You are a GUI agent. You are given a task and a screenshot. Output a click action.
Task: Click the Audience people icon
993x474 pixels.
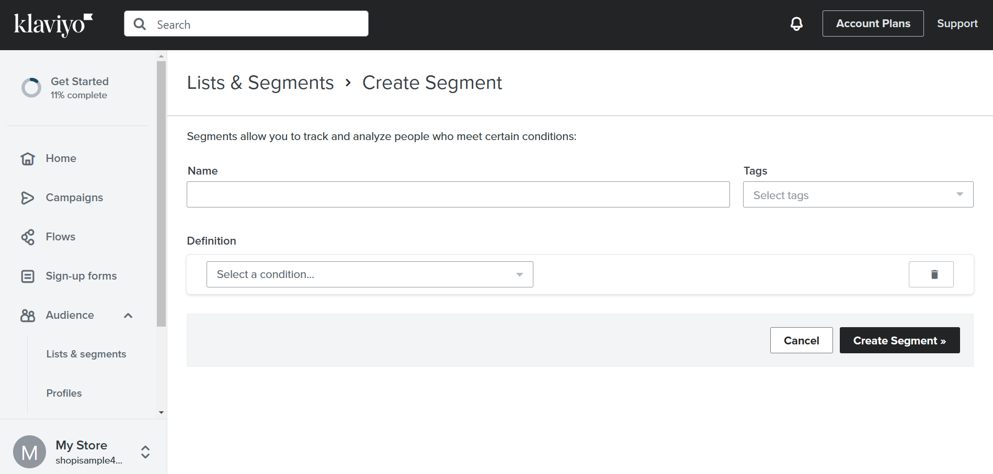(x=28, y=315)
